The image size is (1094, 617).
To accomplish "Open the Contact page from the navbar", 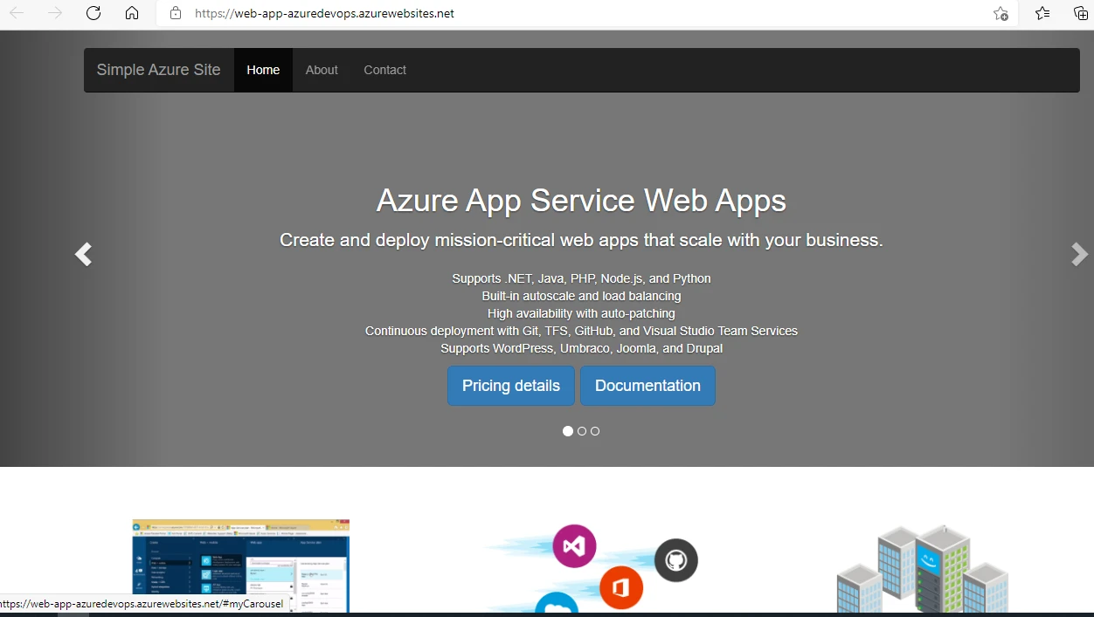I will click(384, 70).
